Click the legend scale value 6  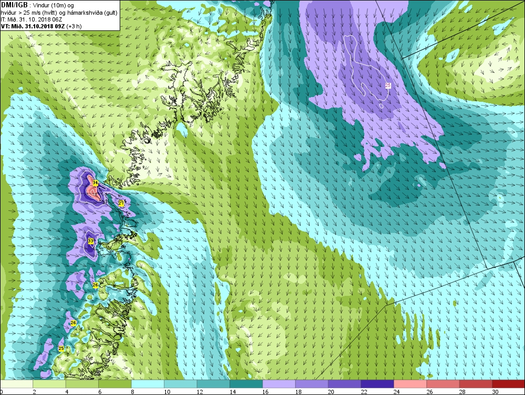pos(100,392)
